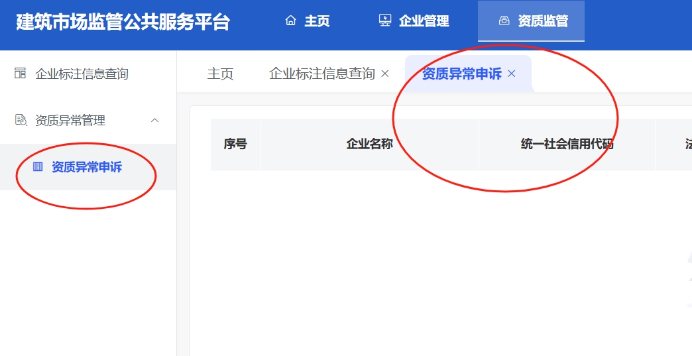Viewport: 692px width, 356px height.
Task: Open the 资质监管 top navigation menu
Action: [532, 21]
